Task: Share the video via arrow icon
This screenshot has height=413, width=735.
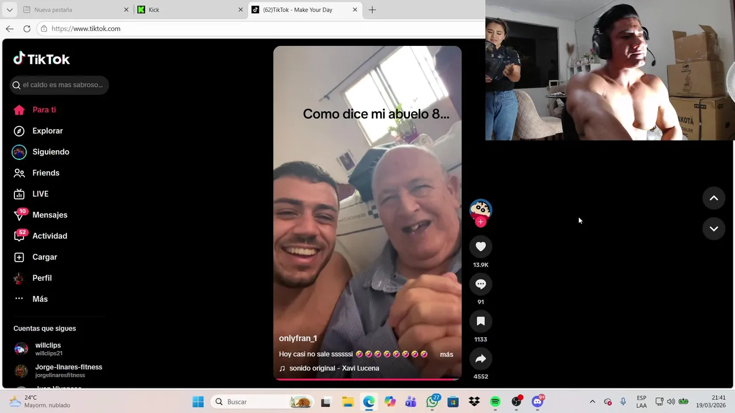Action: (481, 359)
